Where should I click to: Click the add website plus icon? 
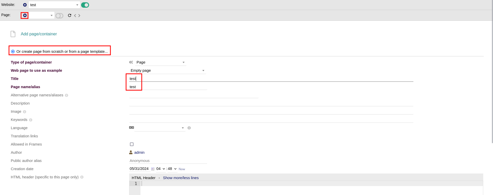[x=25, y=5]
